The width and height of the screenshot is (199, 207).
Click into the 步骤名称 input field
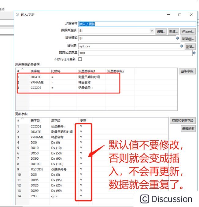click(137, 24)
